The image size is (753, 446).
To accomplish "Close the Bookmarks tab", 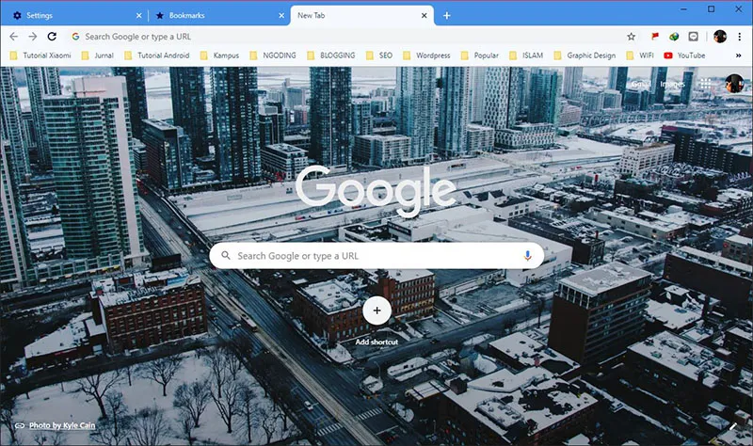I will [281, 15].
